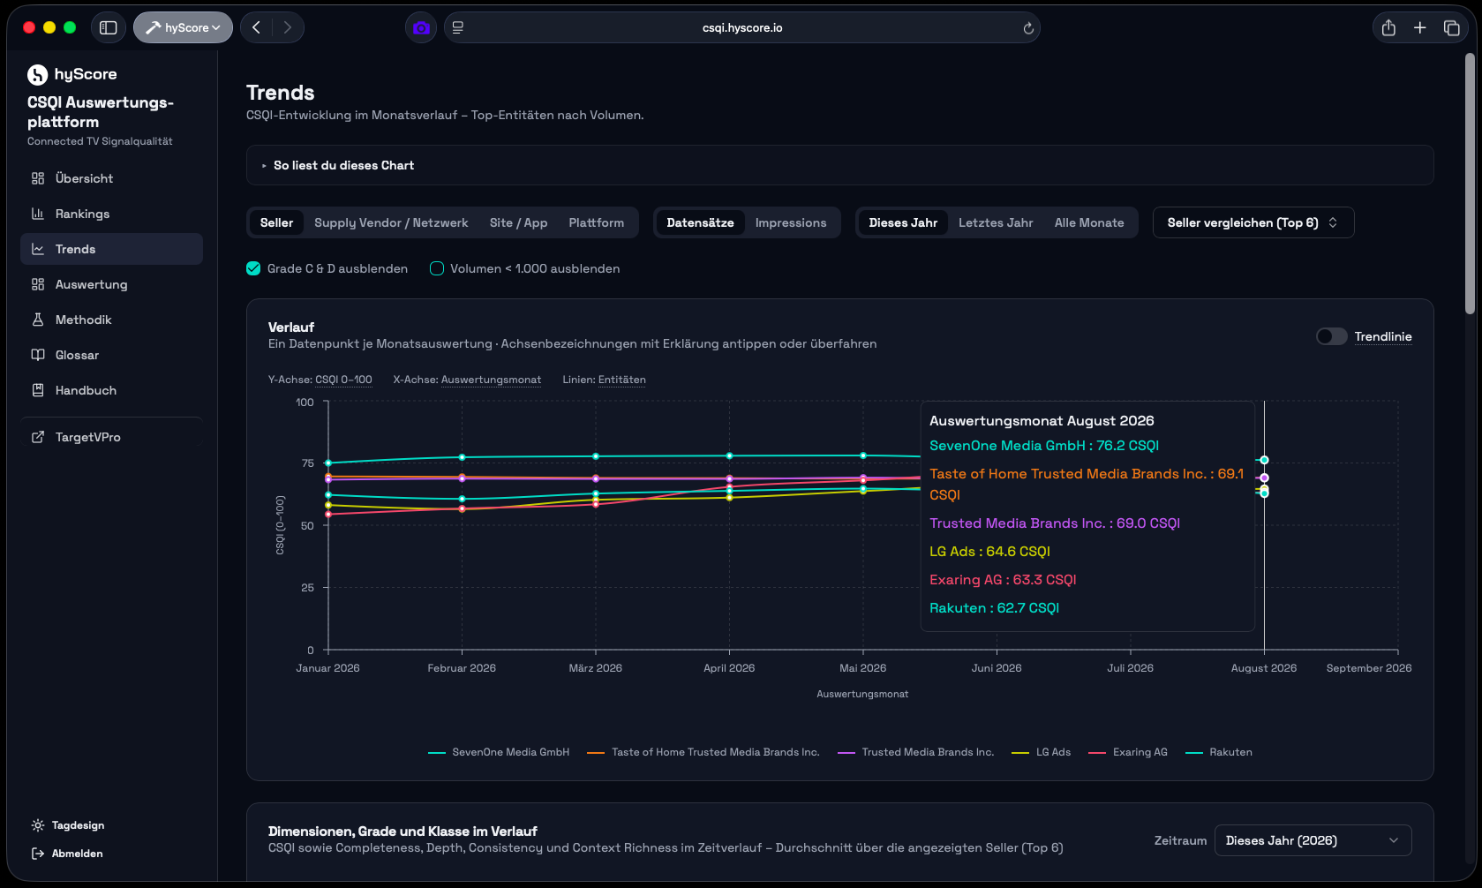Switch to Impressions view
Screen dimensions: 1482x888
(791, 222)
